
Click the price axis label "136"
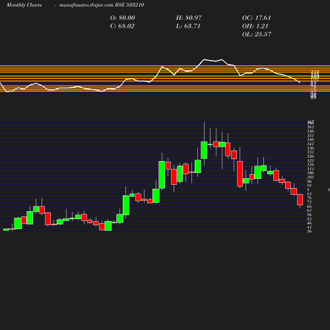[x=310, y=148]
